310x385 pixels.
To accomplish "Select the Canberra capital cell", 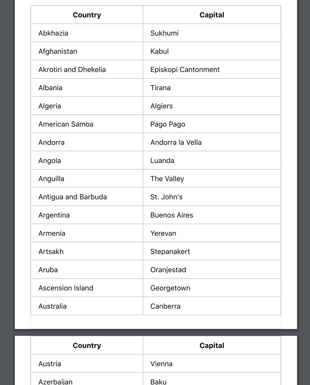I will [165, 306].
